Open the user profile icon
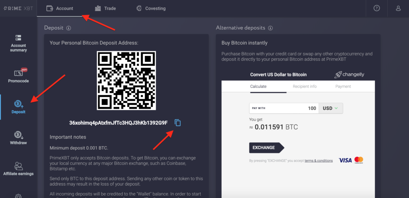The height and width of the screenshot is (198, 409). [398, 8]
